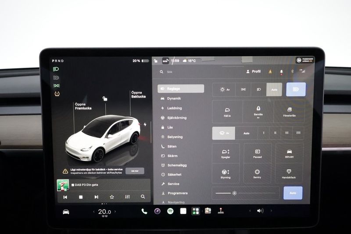Open charge port via lightning bolt icon
351x234 pixels.
145,125
